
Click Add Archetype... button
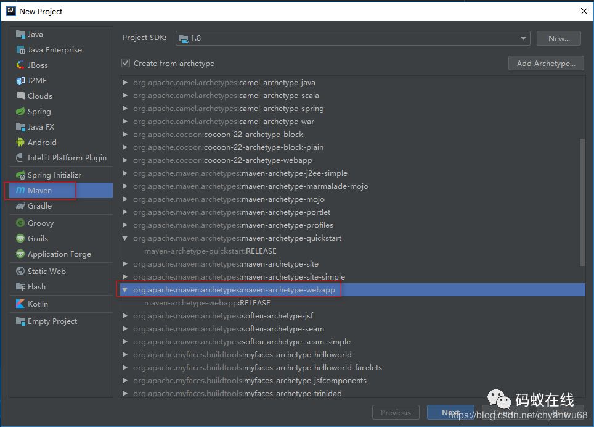[x=546, y=64]
